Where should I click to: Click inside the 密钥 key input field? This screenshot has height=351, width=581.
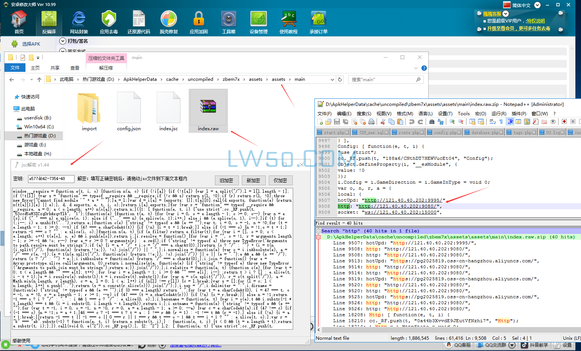click(51, 179)
